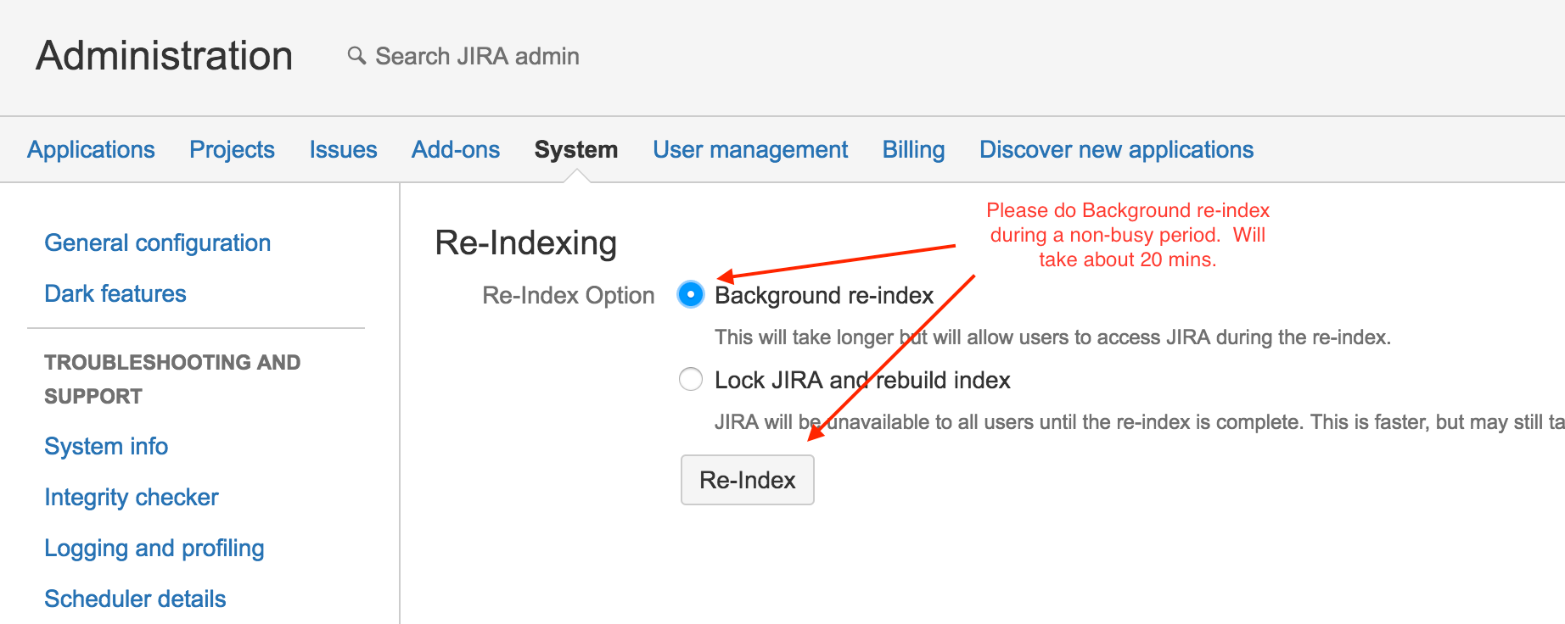1565x624 pixels.
Task: Click the Background re-index label text
Action: [x=824, y=295]
